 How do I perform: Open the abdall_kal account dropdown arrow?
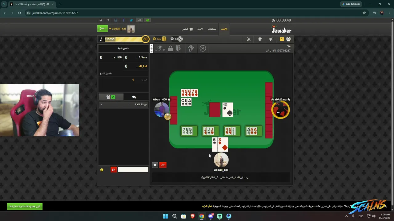[x=110, y=29]
